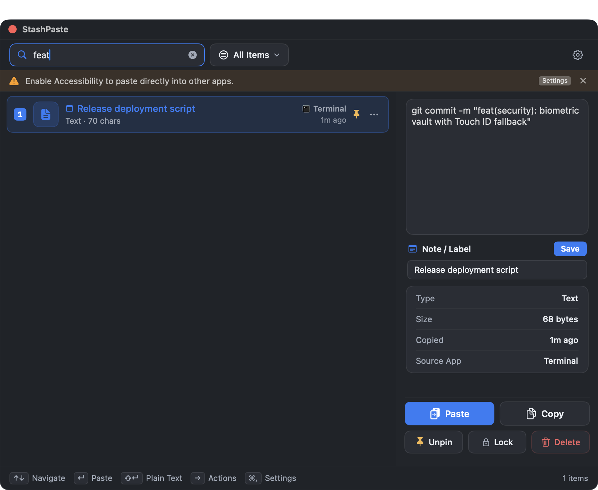Click Plain Text label in footer
The image size is (598, 490).
pos(164,478)
